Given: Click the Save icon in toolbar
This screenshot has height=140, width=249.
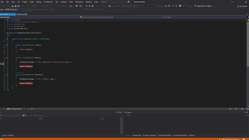Looking at the screenshot, I should point(16,6).
